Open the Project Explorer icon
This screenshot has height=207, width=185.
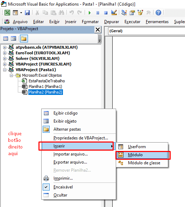coord(124,13)
